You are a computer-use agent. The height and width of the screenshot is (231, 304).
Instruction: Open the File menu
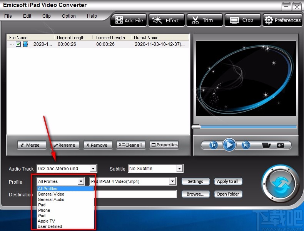[8, 16]
